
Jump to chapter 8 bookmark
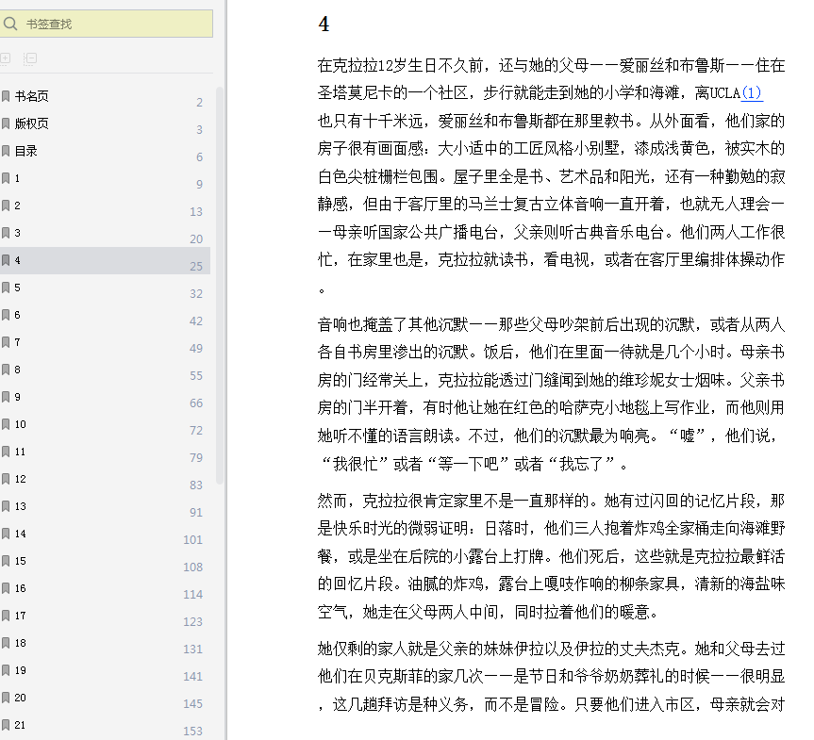click(x=104, y=370)
